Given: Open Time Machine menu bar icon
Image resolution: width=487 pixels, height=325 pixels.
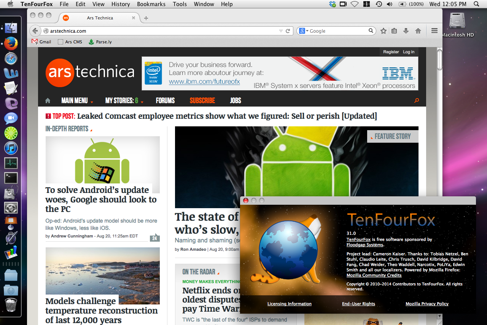Looking at the screenshot, I should [x=379, y=4].
